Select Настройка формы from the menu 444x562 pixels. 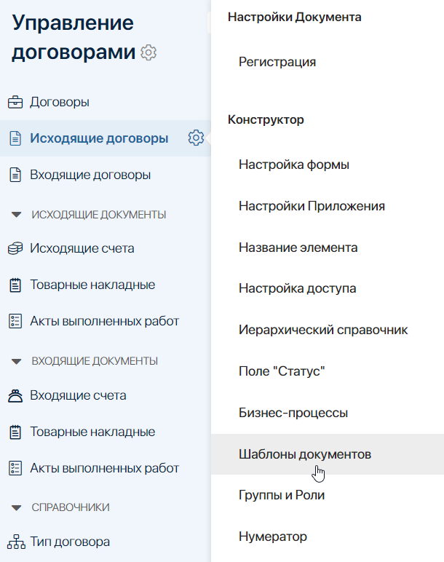point(294,165)
